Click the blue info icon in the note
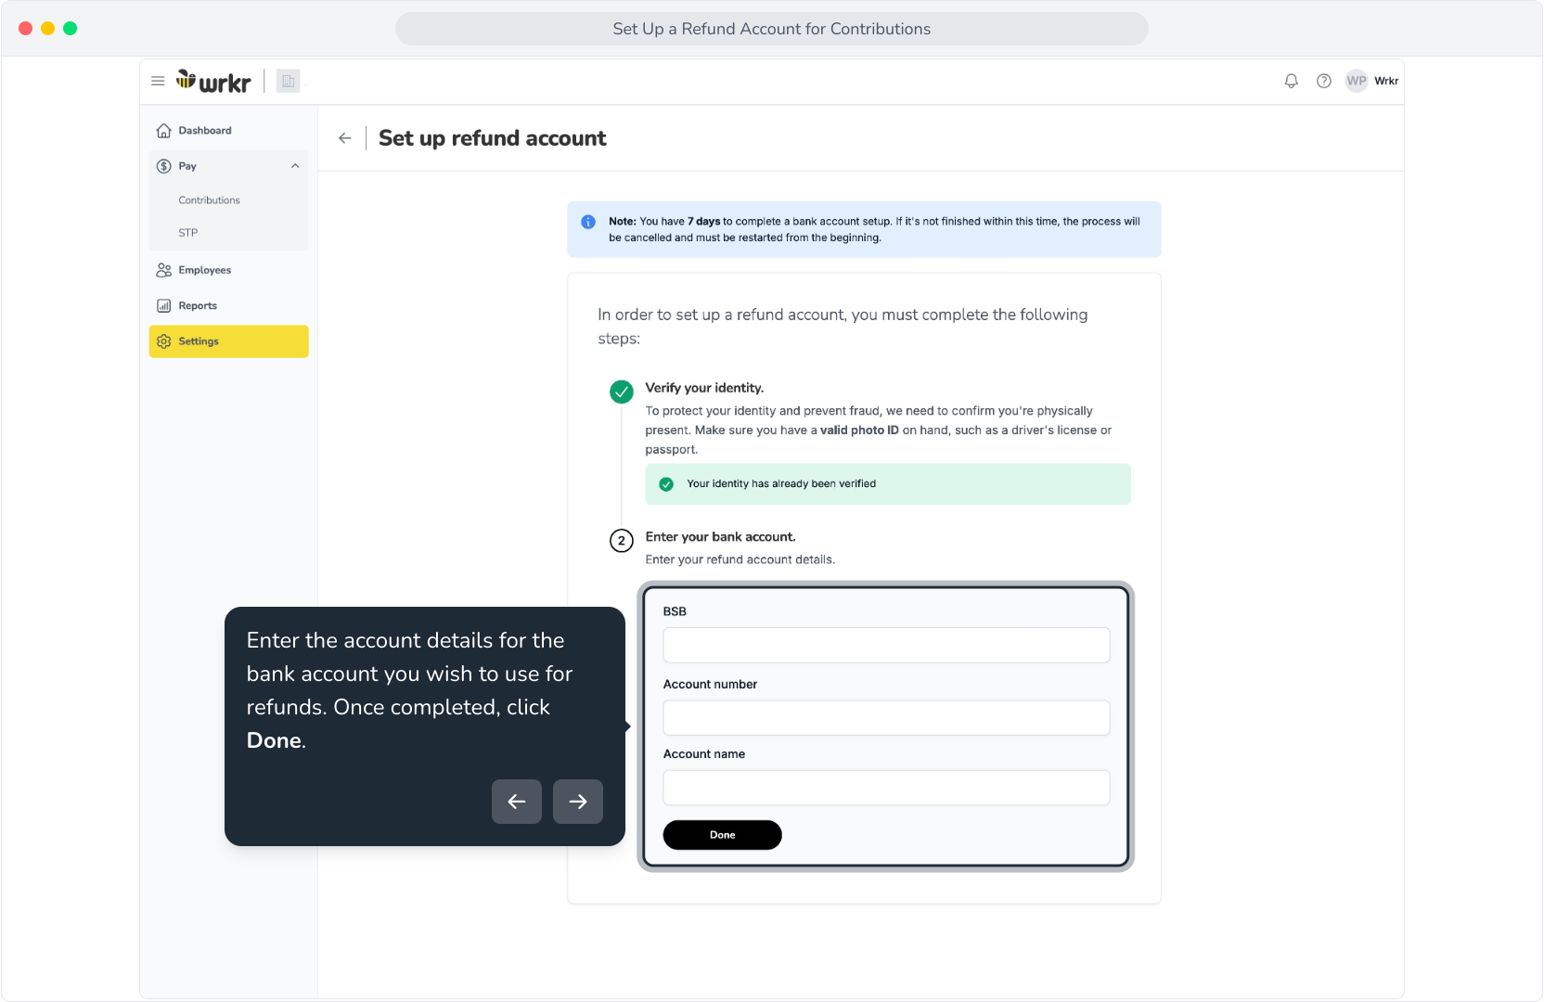The width and height of the screenshot is (1544, 1002). (588, 222)
